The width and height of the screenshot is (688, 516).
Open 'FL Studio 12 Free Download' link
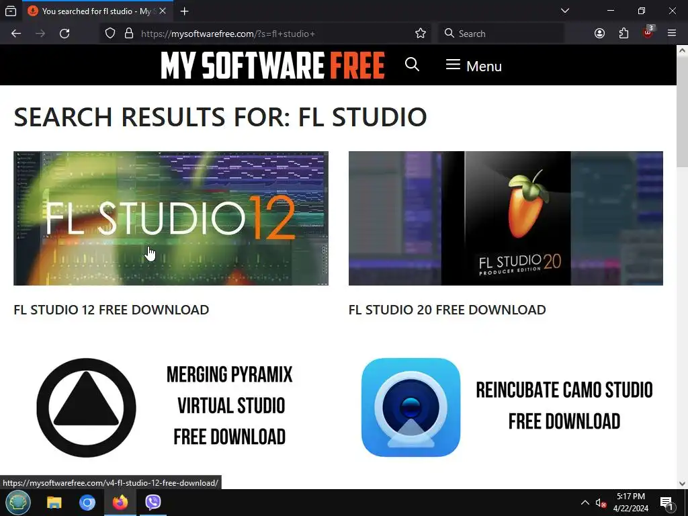click(112, 310)
